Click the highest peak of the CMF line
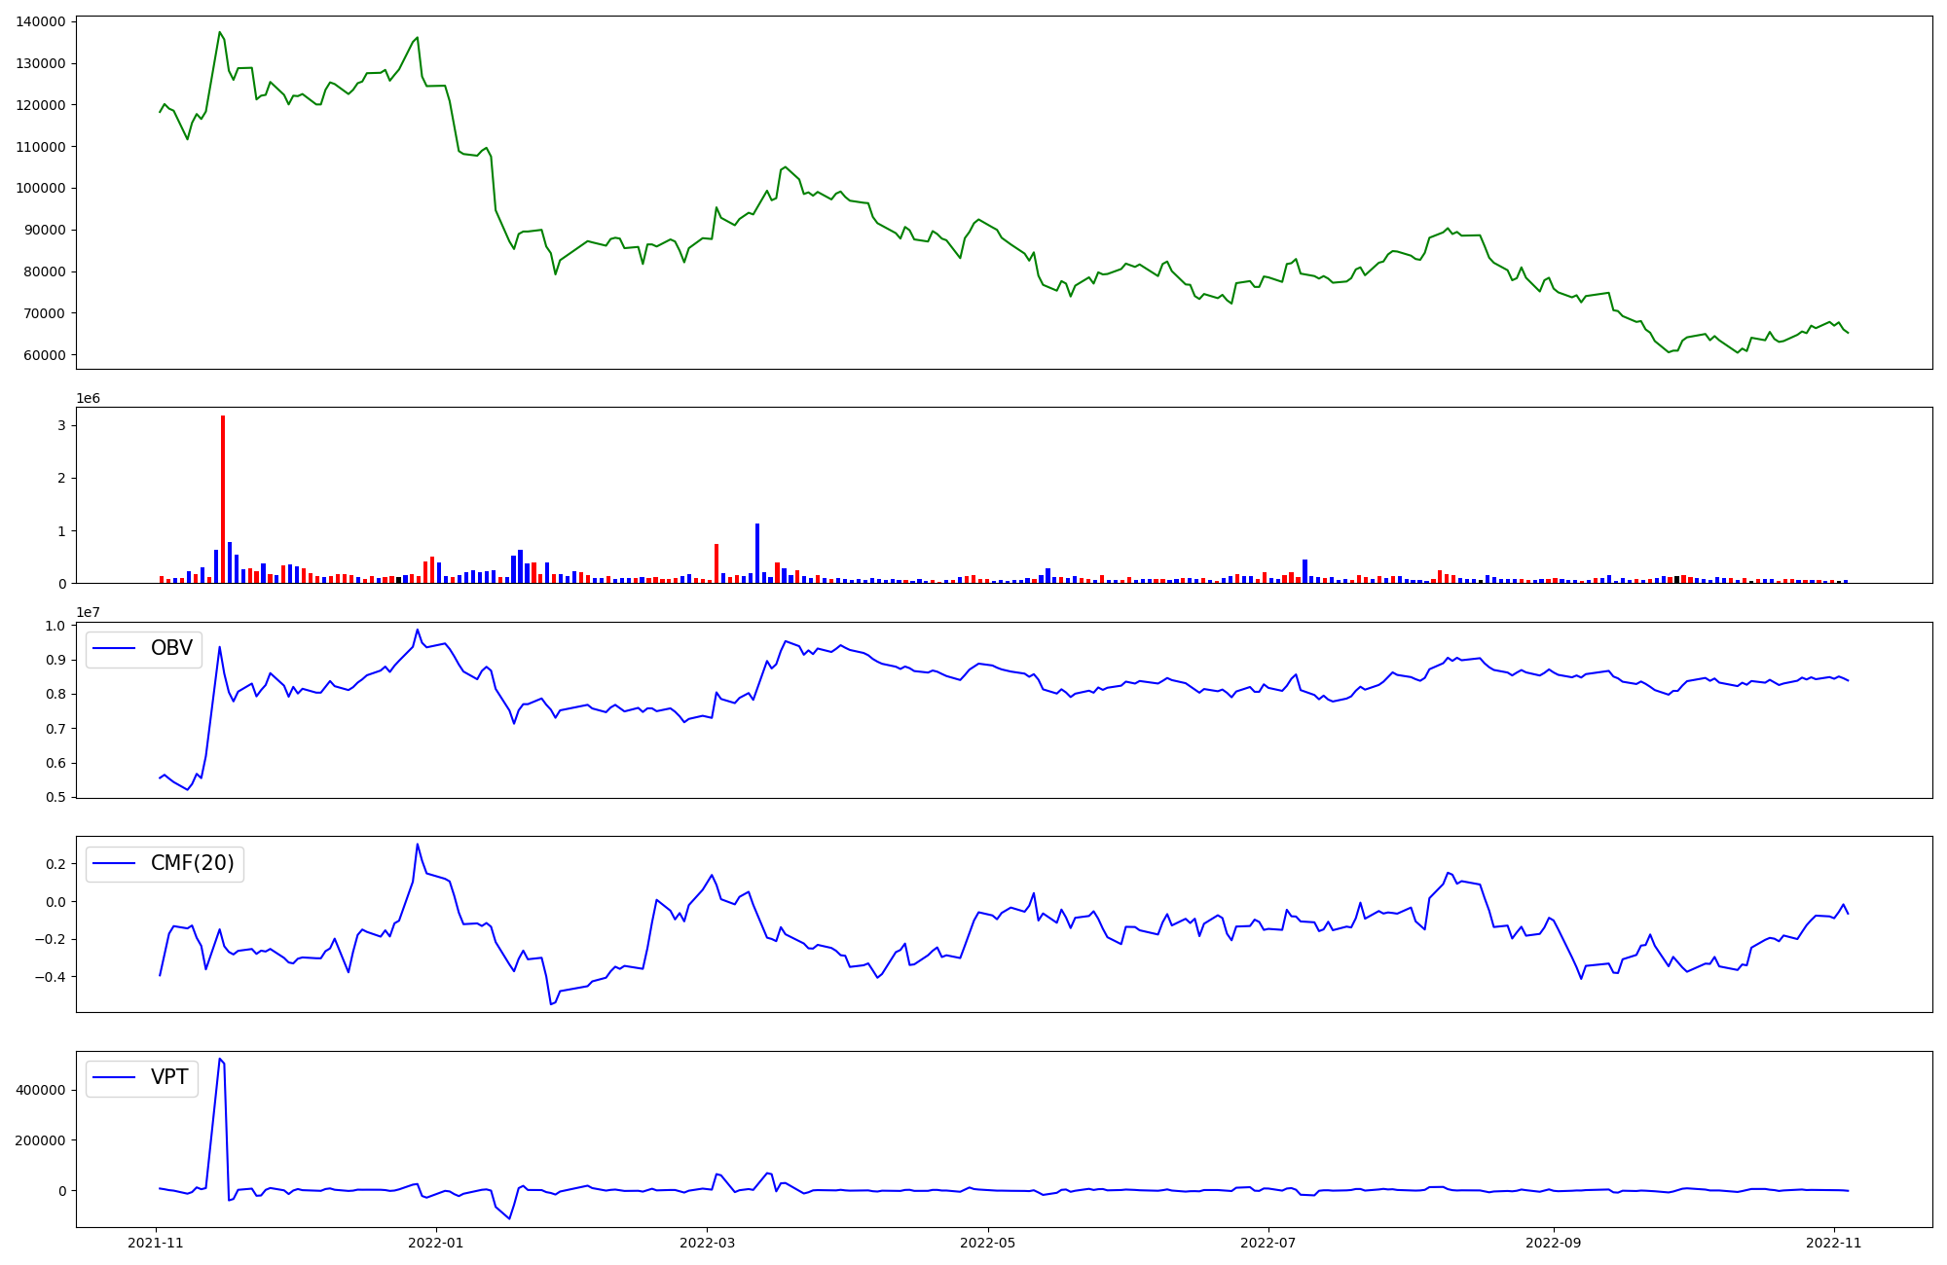Viewport: 1947px width, 1265px height. [x=418, y=845]
